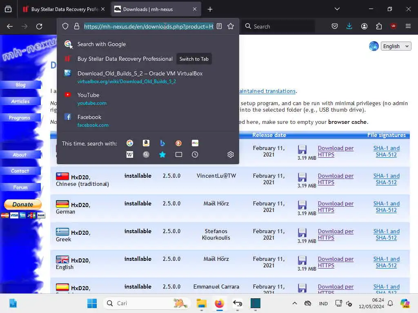
Task: Open tracking protection shield icon
Action: (x=65, y=26)
